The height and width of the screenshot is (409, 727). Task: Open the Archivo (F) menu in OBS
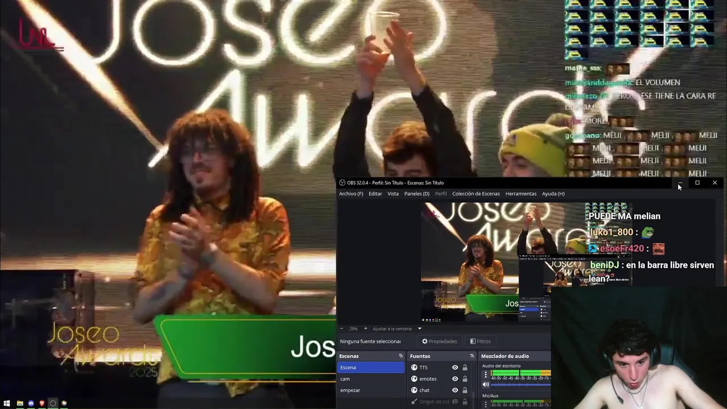[x=351, y=194]
